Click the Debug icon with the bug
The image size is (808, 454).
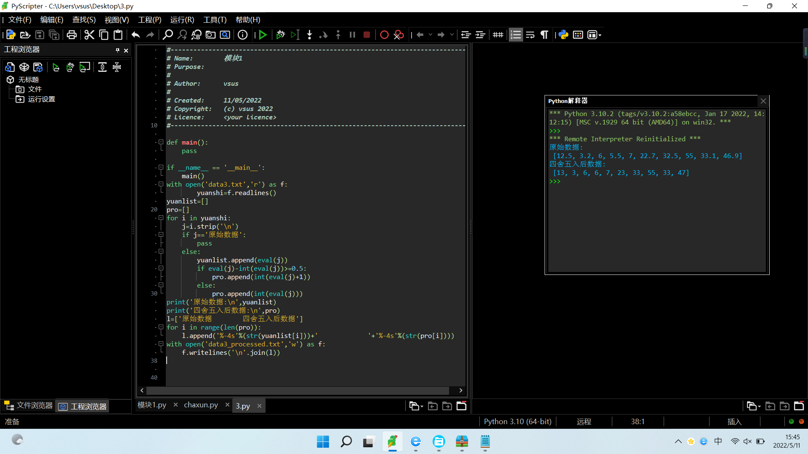[281, 35]
